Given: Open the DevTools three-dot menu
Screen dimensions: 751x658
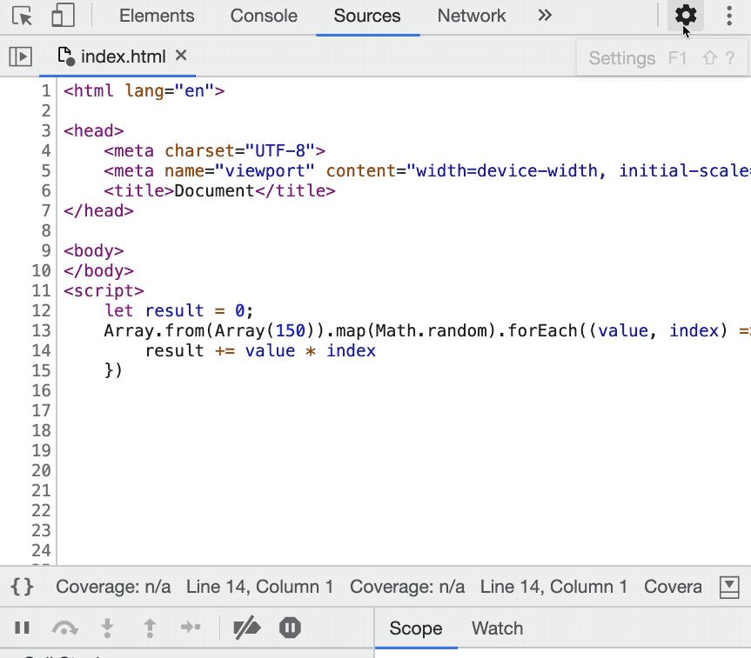Looking at the screenshot, I should (729, 16).
